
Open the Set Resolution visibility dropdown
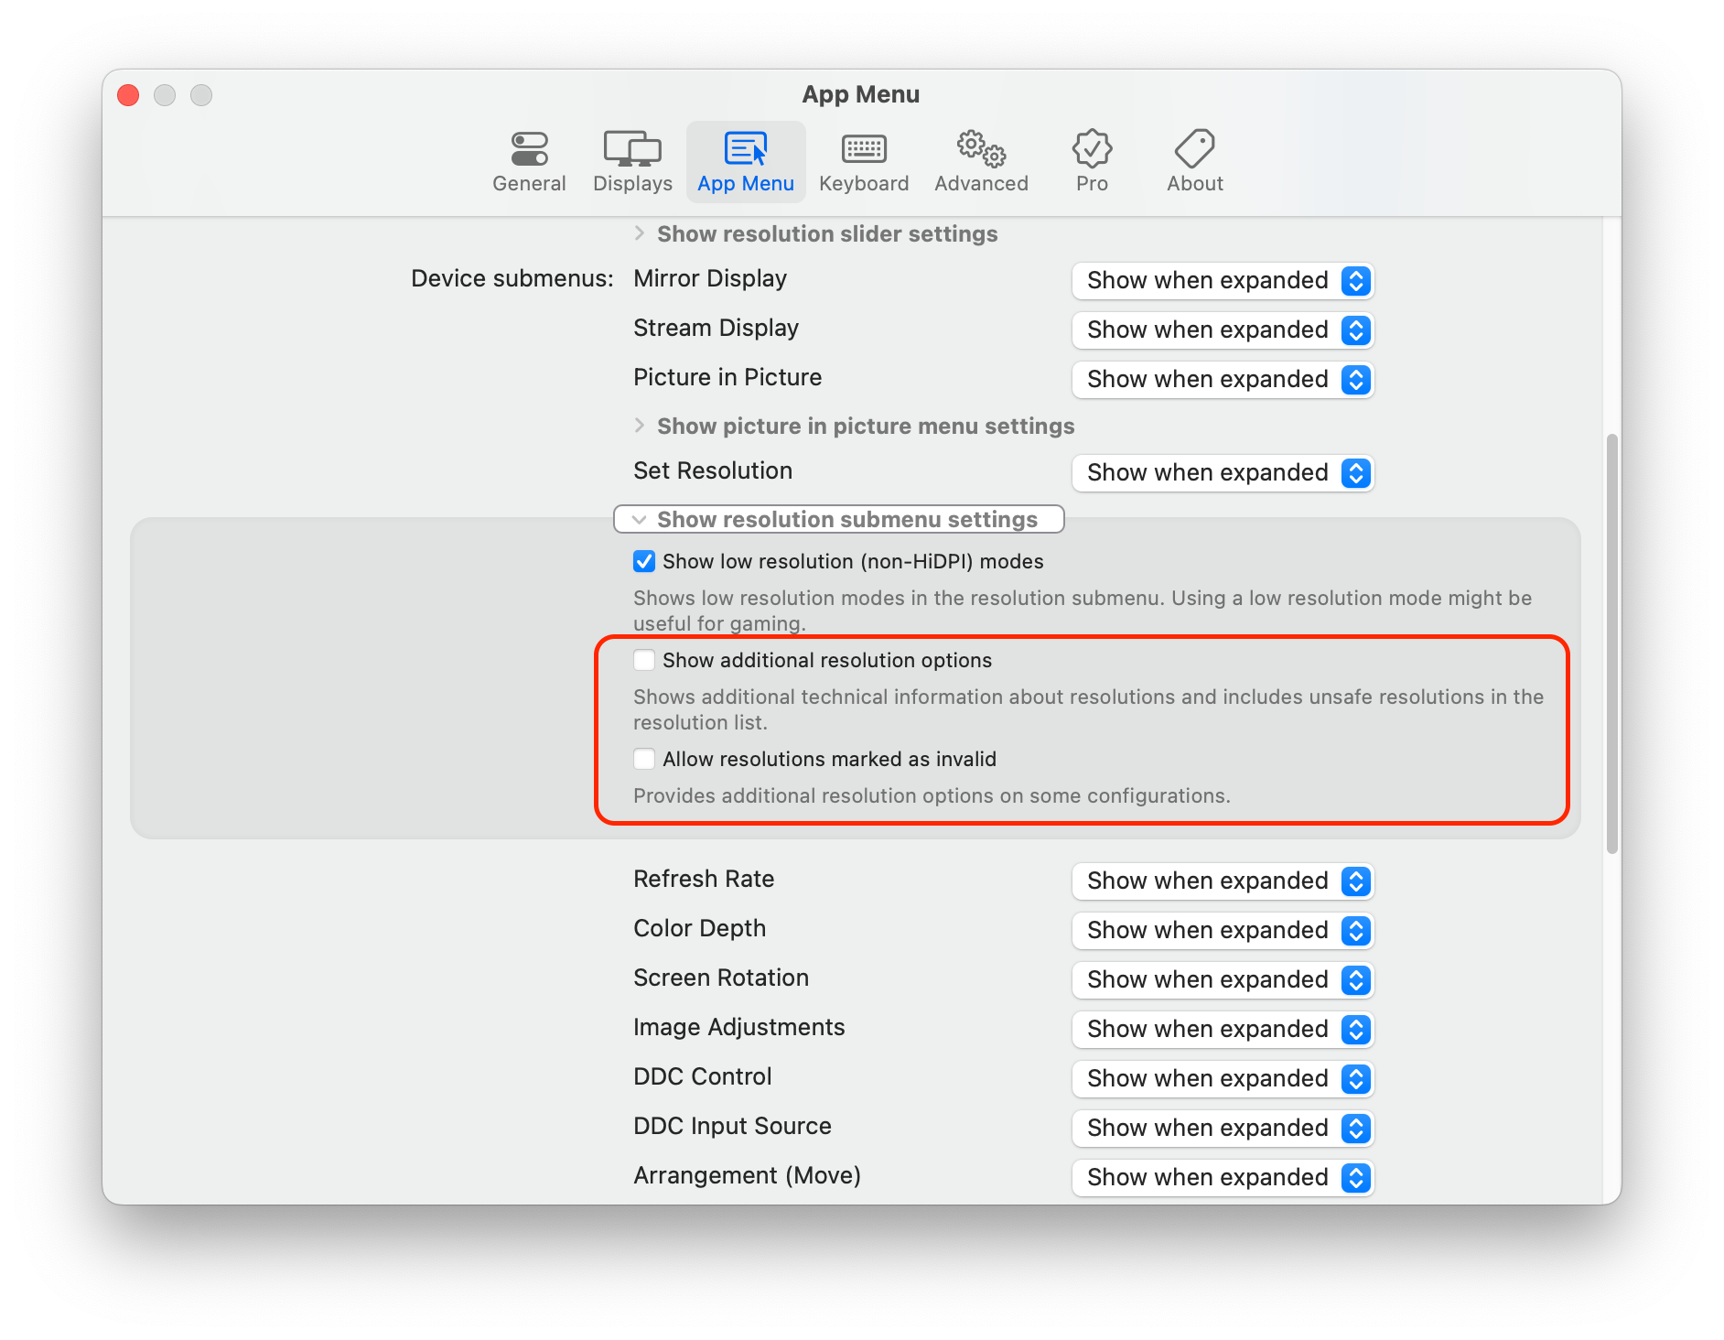(1222, 473)
